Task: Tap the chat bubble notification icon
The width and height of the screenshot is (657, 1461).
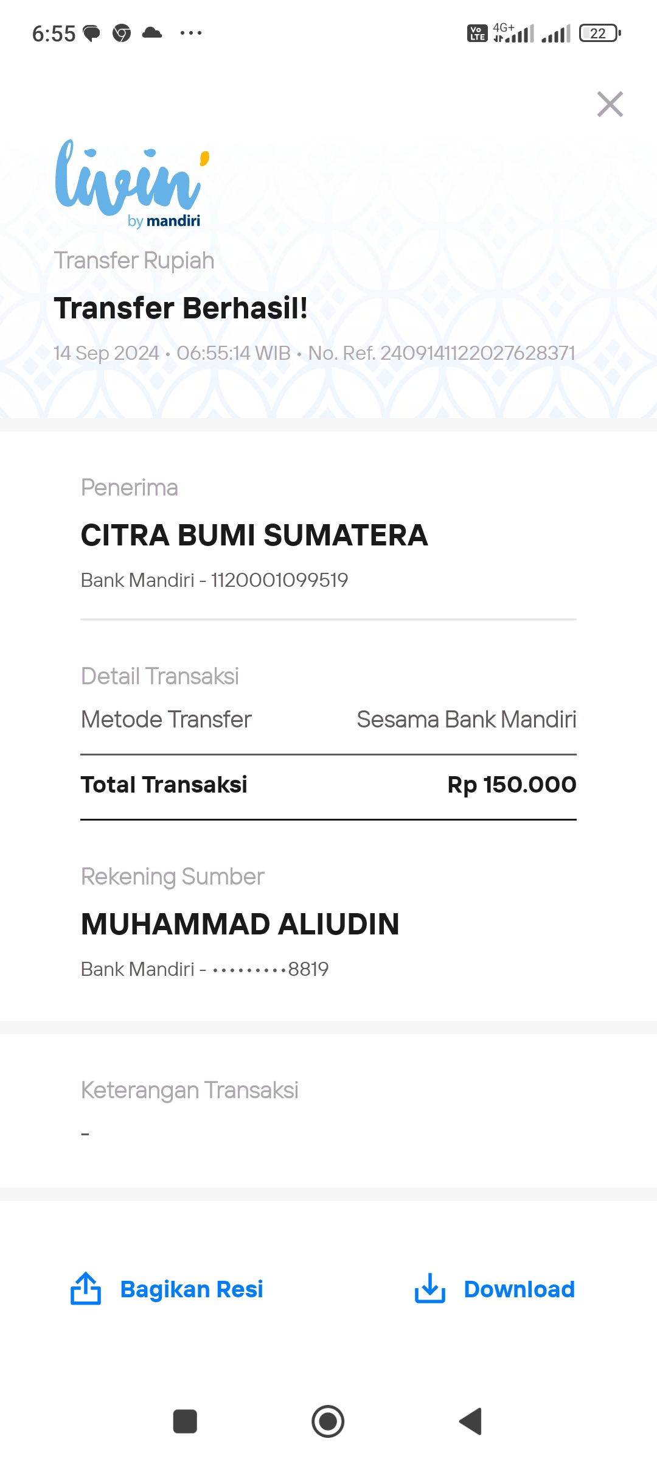Action: pos(91,33)
